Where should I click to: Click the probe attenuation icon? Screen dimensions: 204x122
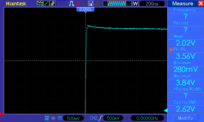[x=60, y=118]
